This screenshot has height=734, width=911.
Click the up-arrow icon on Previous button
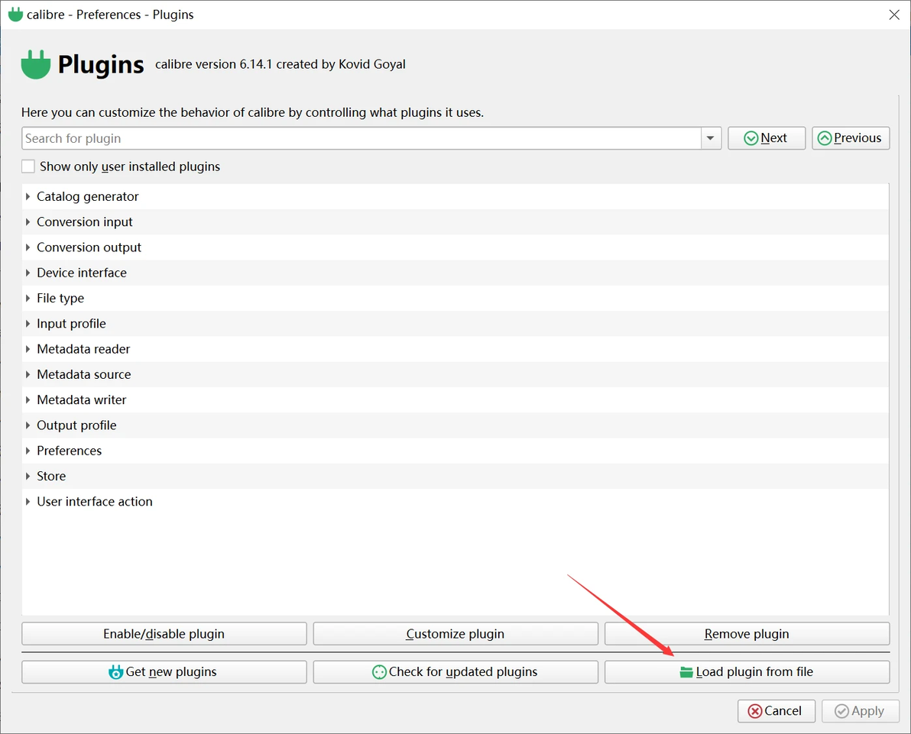[825, 138]
